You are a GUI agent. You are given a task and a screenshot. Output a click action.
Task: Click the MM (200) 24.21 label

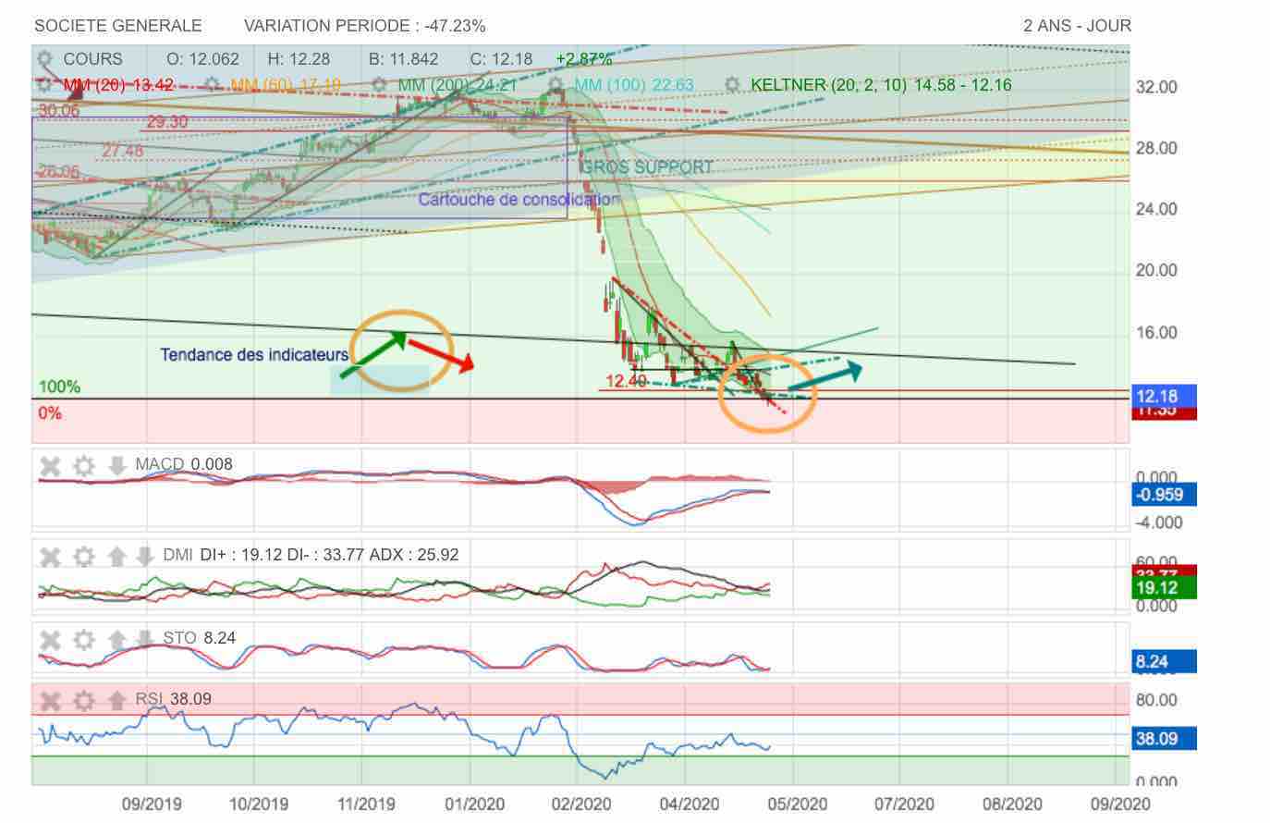coord(457,85)
